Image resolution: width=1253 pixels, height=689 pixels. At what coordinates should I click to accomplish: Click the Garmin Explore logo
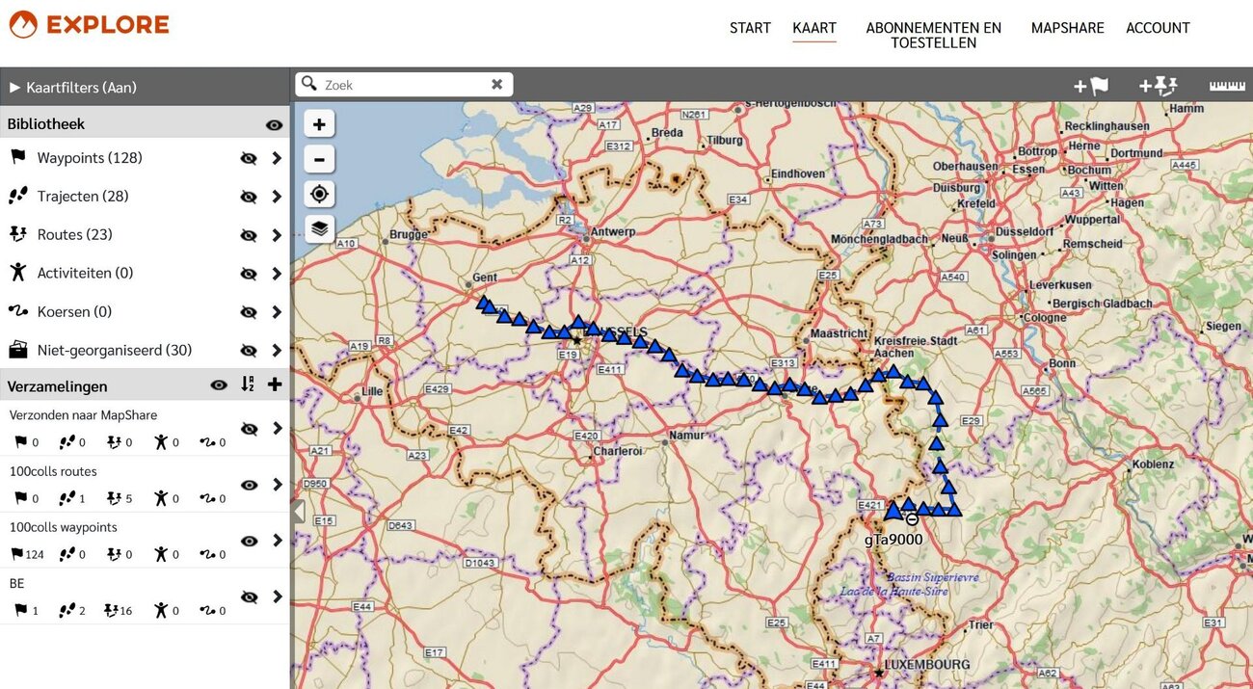coord(89,24)
